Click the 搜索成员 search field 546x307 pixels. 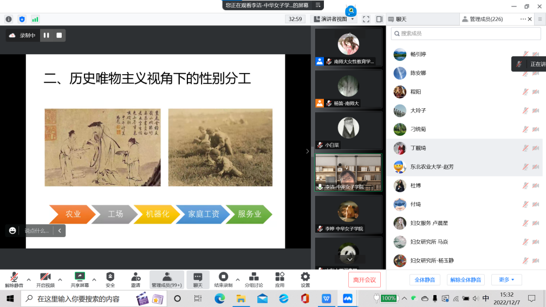click(466, 34)
